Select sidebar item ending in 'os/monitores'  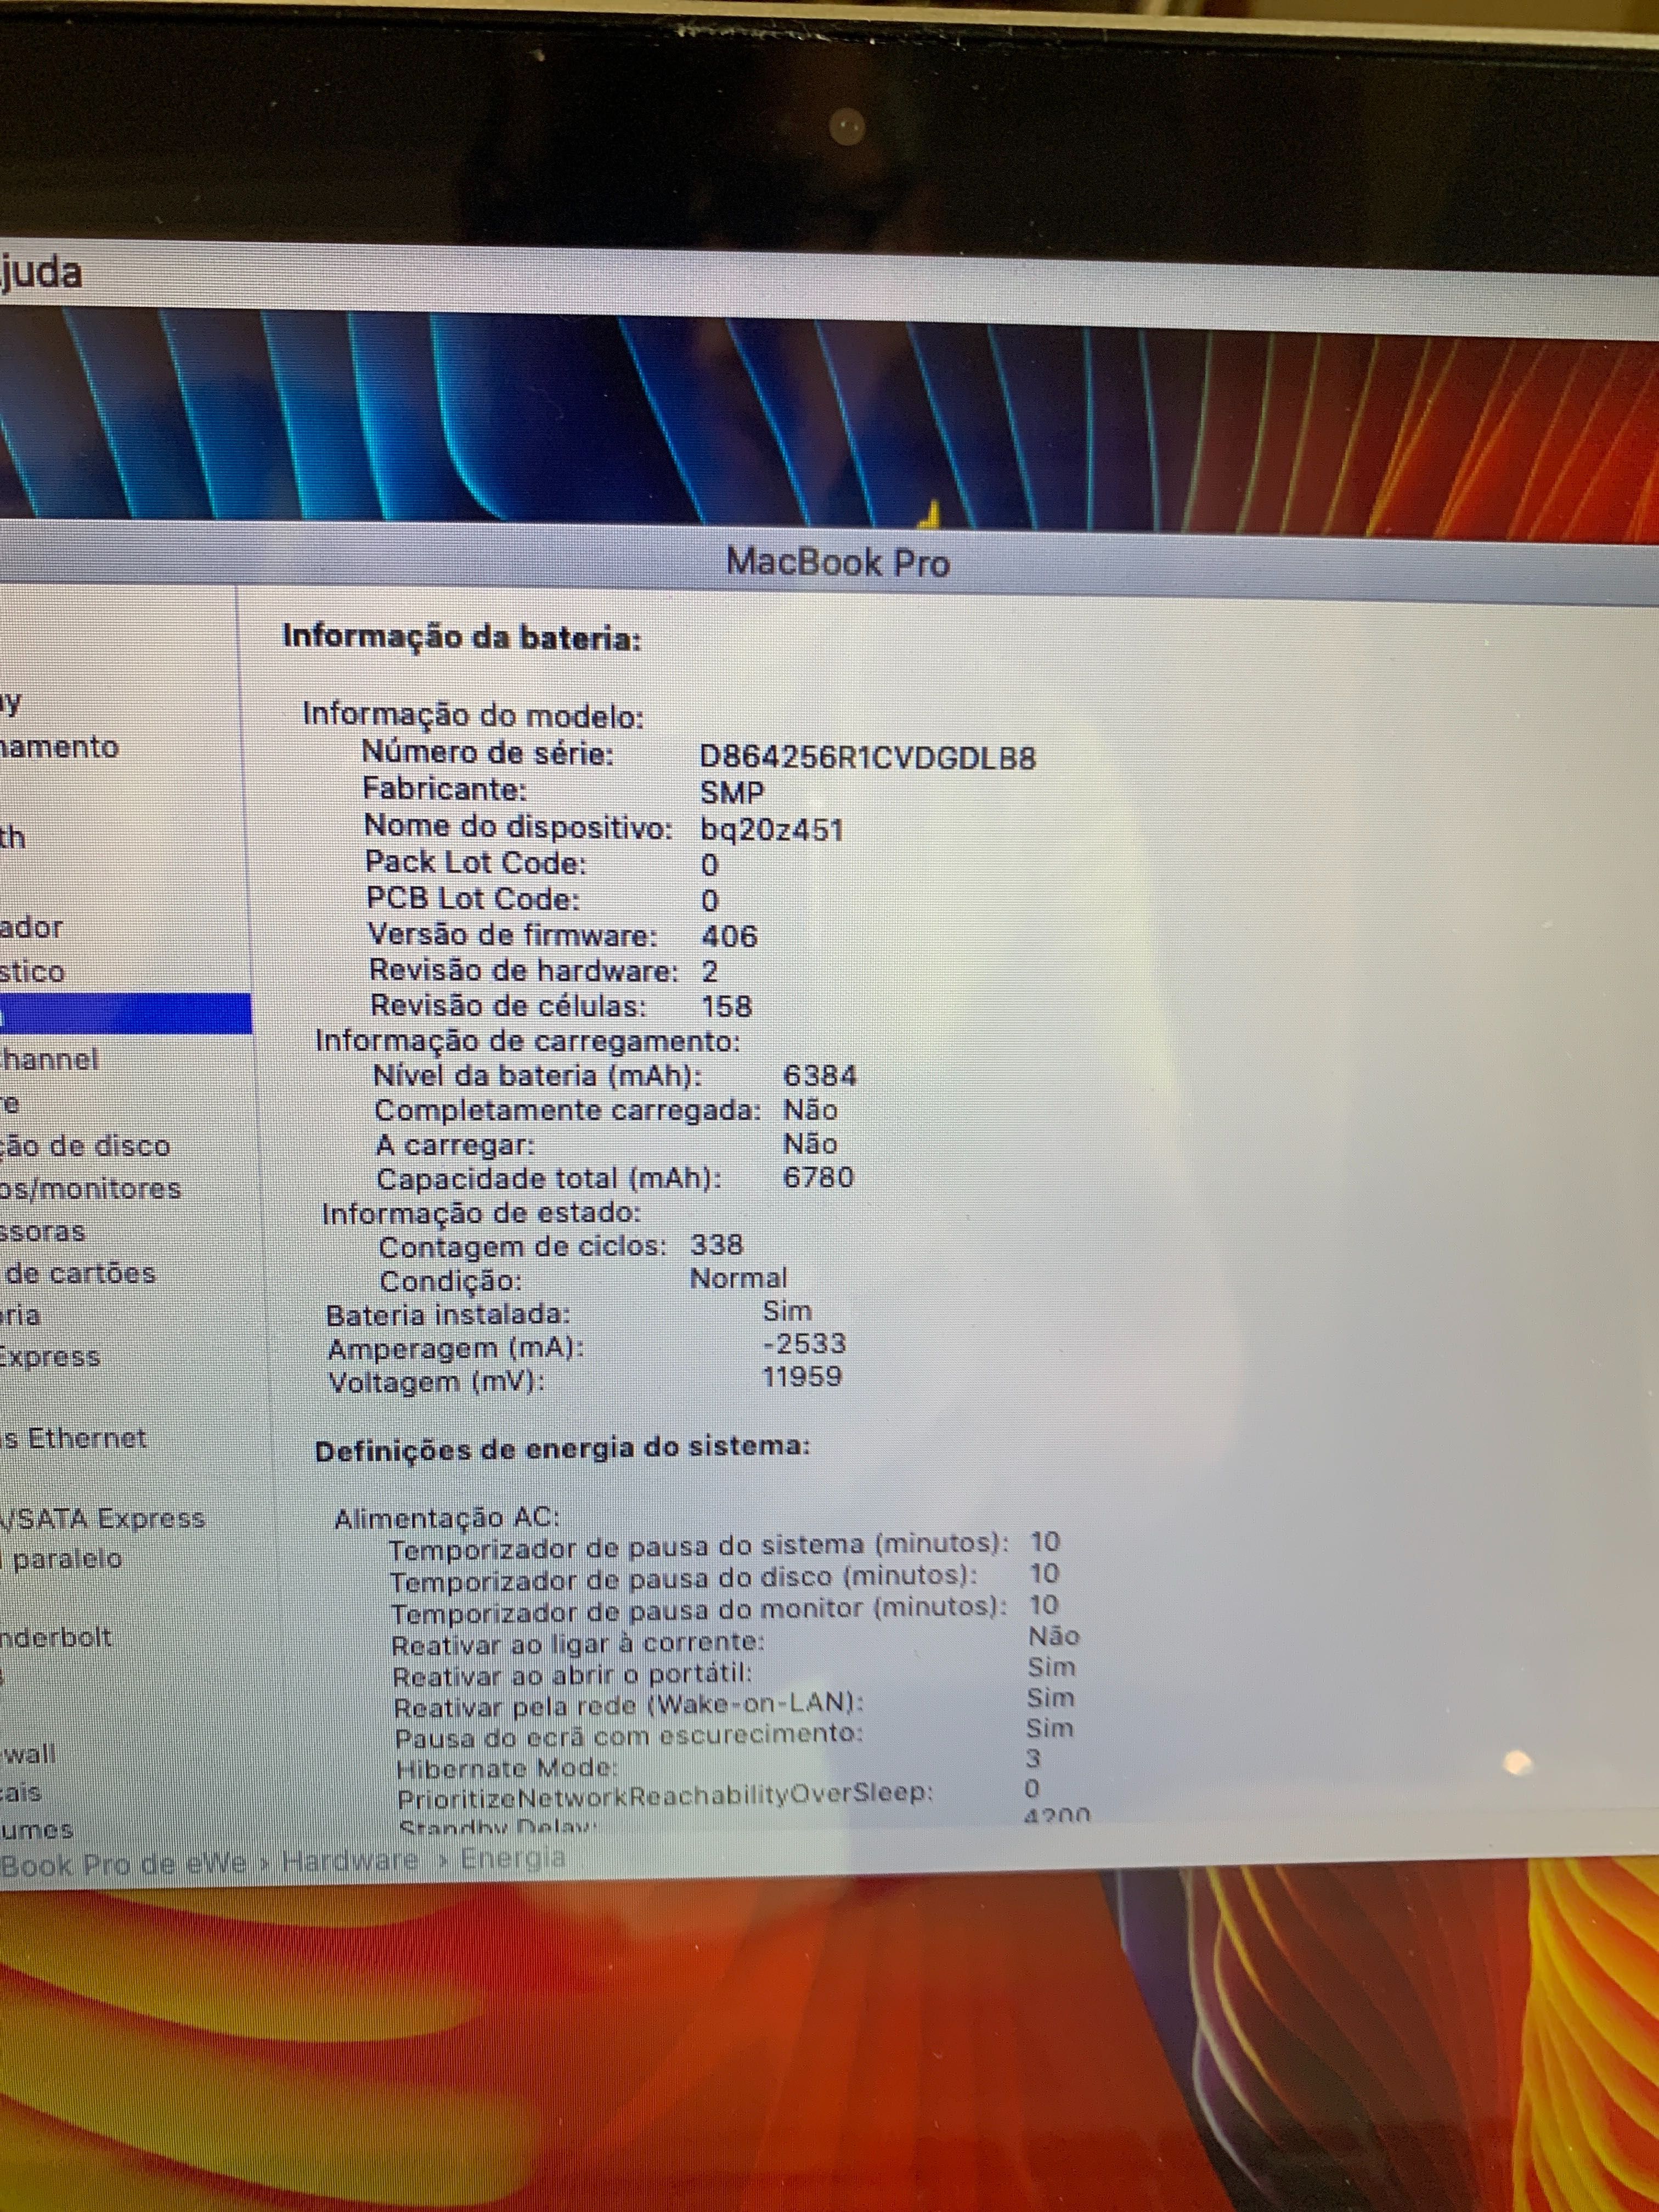coord(90,1188)
